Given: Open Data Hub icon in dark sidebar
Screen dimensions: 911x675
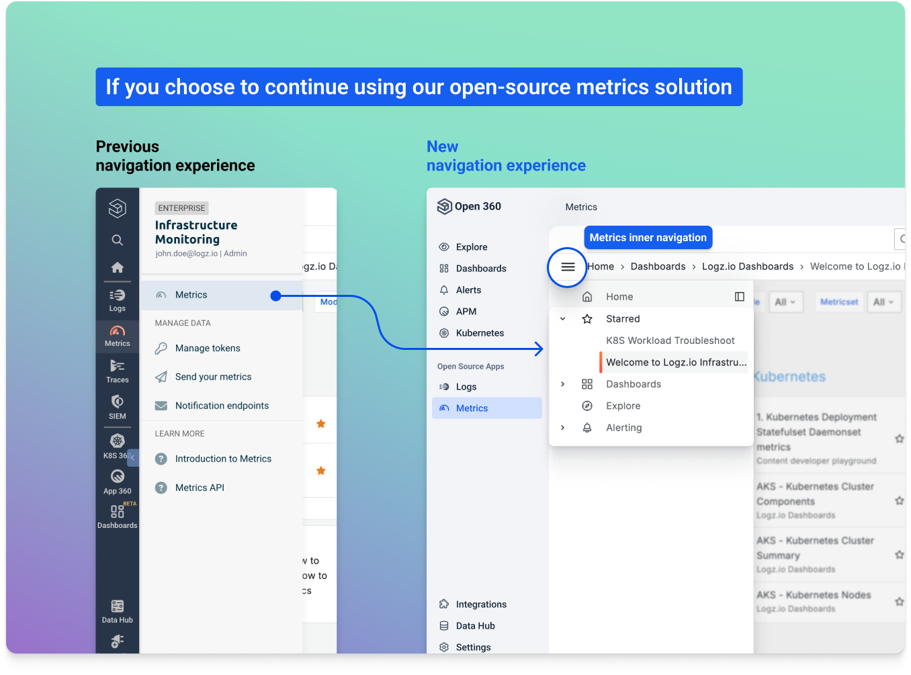Looking at the screenshot, I should pyautogui.click(x=117, y=611).
